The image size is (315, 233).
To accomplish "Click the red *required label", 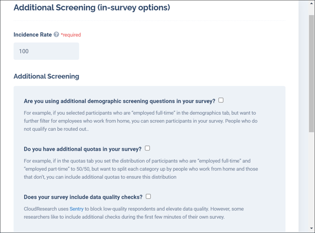I will (71, 35).
